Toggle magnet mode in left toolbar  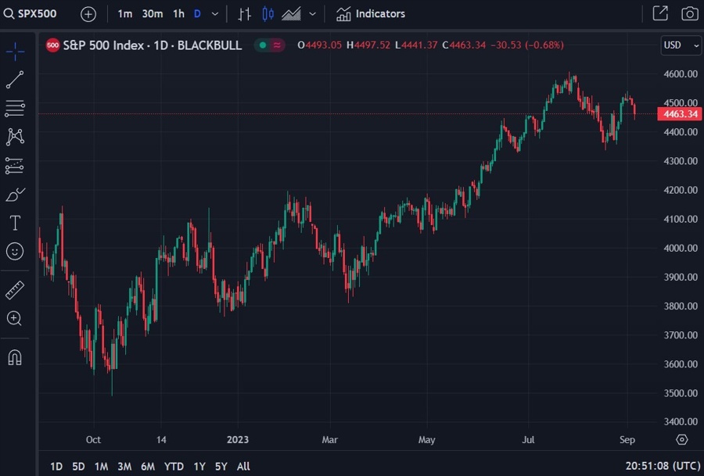pos(15,357)
